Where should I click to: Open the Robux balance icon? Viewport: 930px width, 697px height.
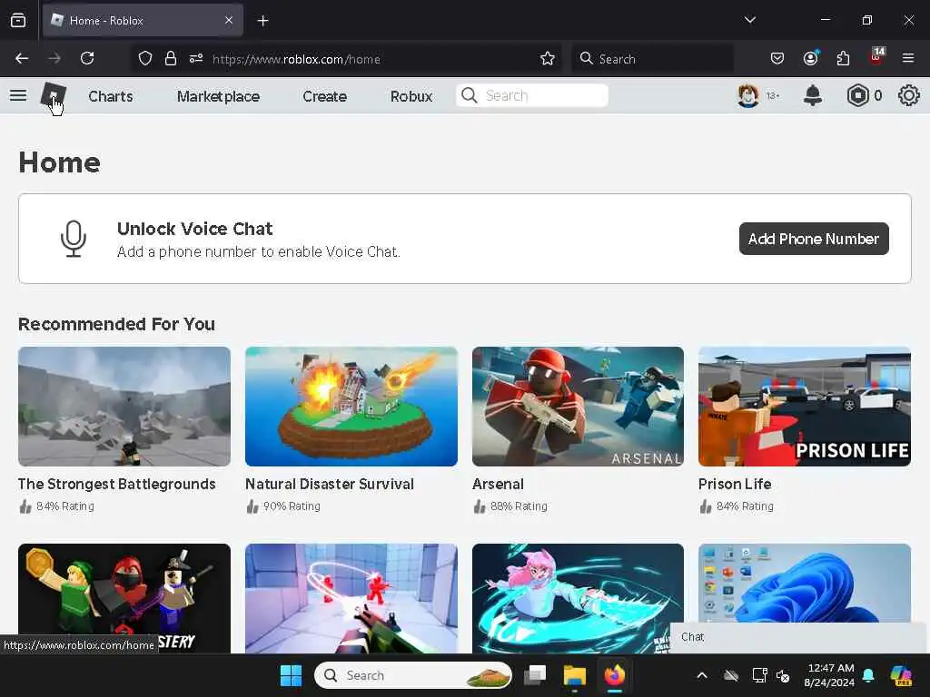coord(857,95)
